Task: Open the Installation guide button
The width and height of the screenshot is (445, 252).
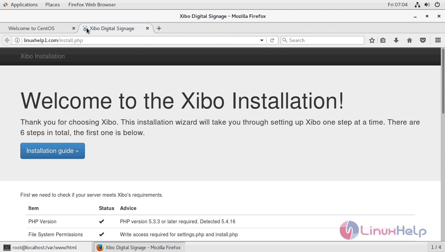Action: pyautogui.click(x=53, y=151)
